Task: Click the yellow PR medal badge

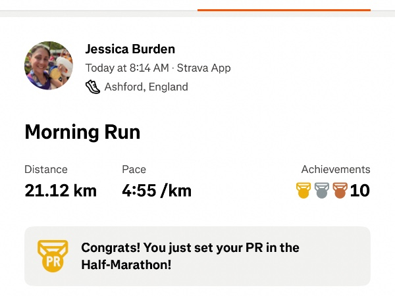Action: click(52, 256)
